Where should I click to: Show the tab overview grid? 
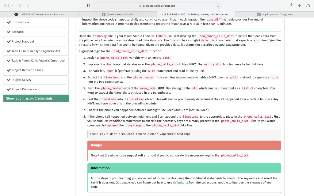pos(308,5)
